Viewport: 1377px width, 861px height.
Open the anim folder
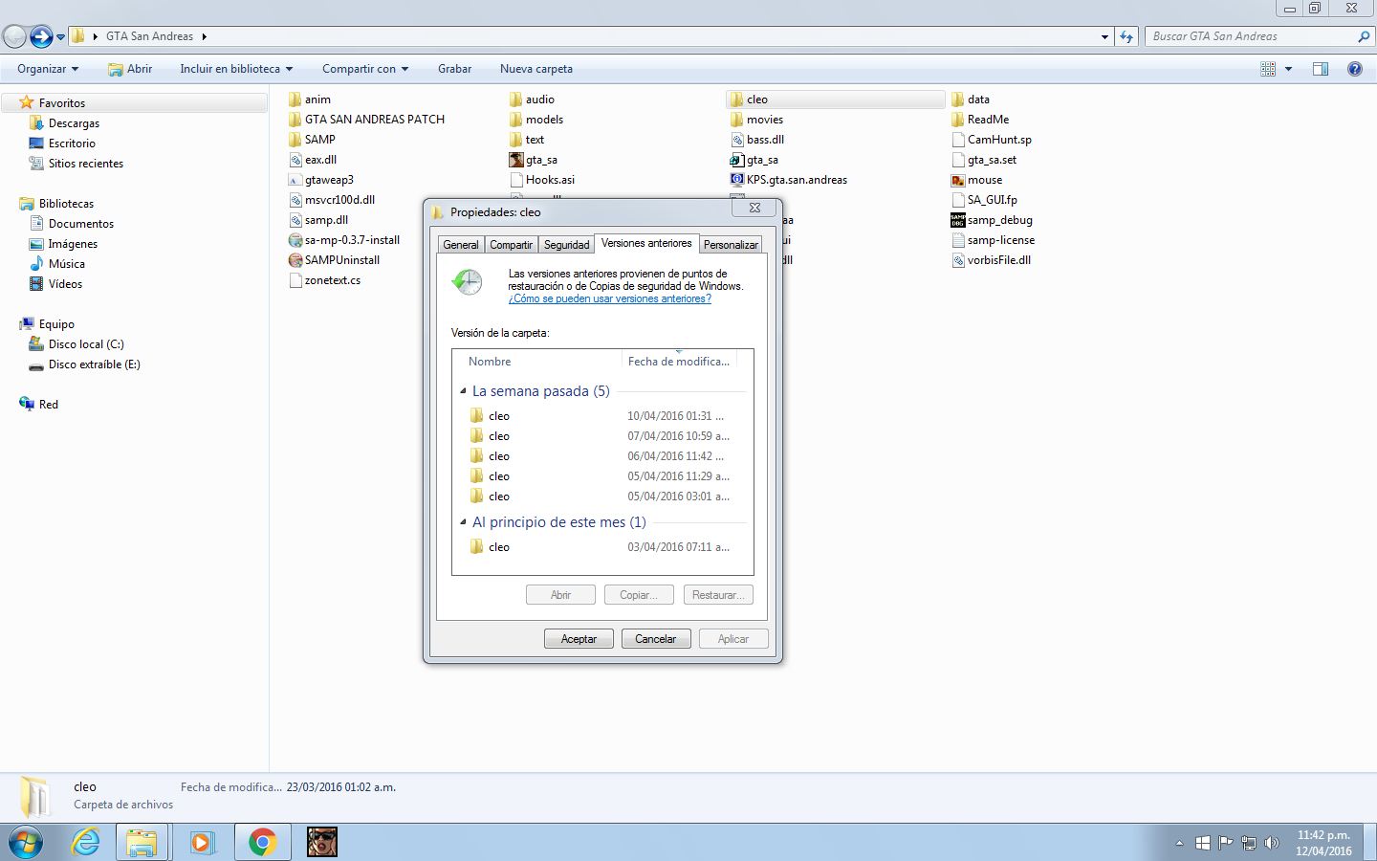(x=310, y=99)
